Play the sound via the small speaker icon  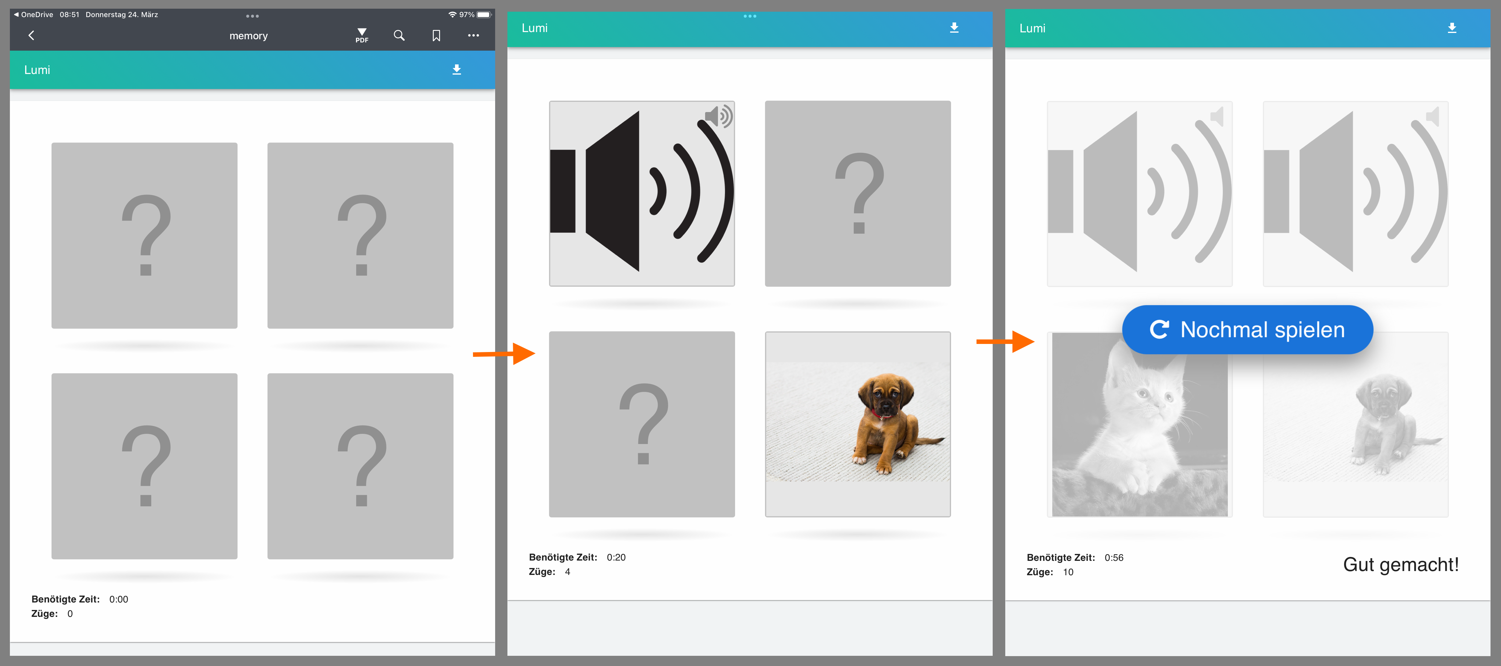coord(719,117)
